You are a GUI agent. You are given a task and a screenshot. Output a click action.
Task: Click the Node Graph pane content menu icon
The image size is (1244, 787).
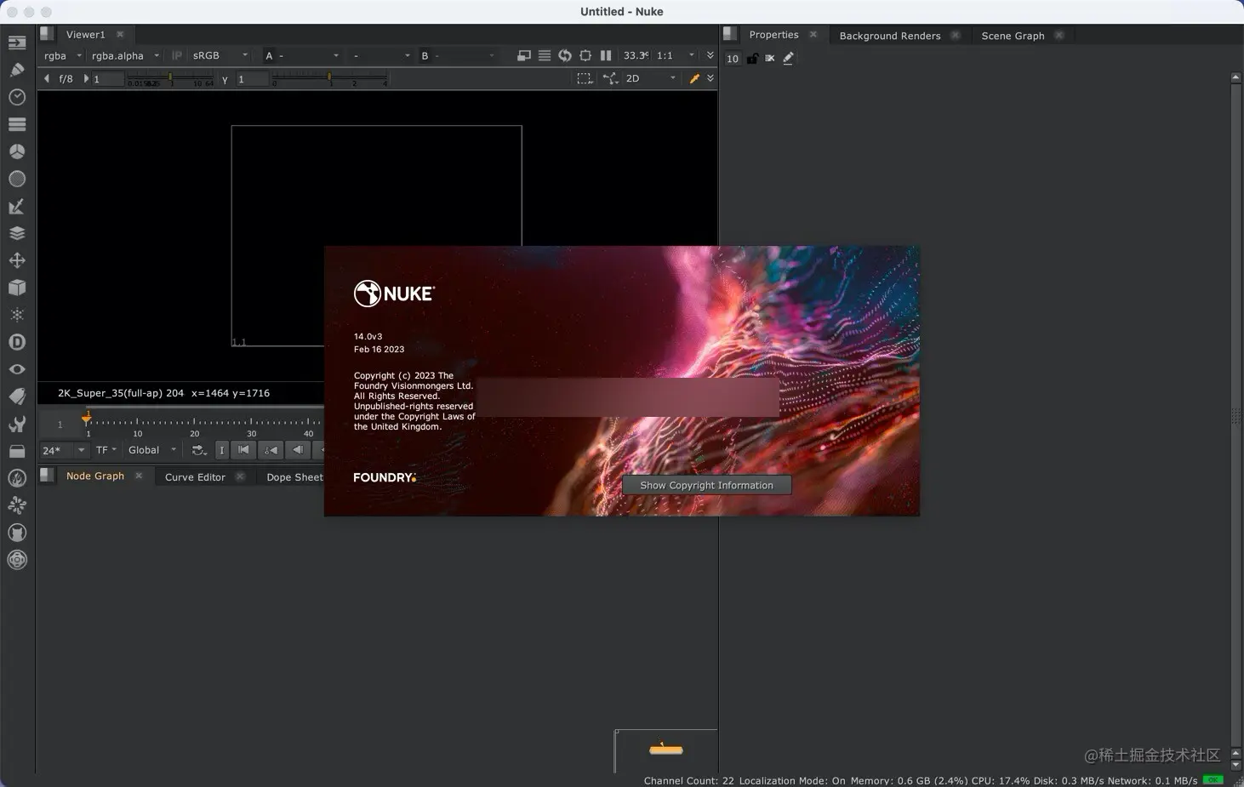(48, 476)
